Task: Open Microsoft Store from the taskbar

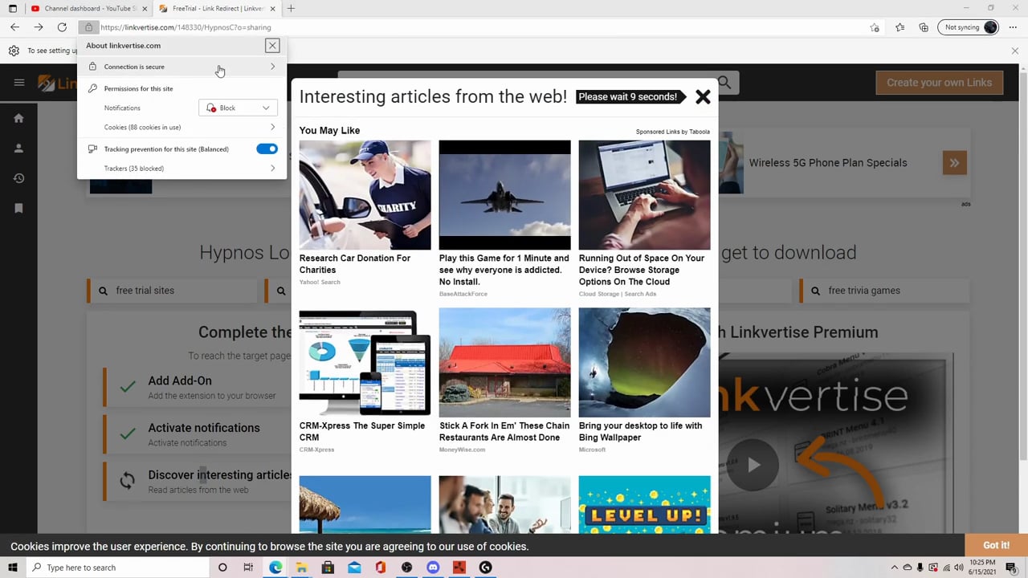Action: (328, 568)
